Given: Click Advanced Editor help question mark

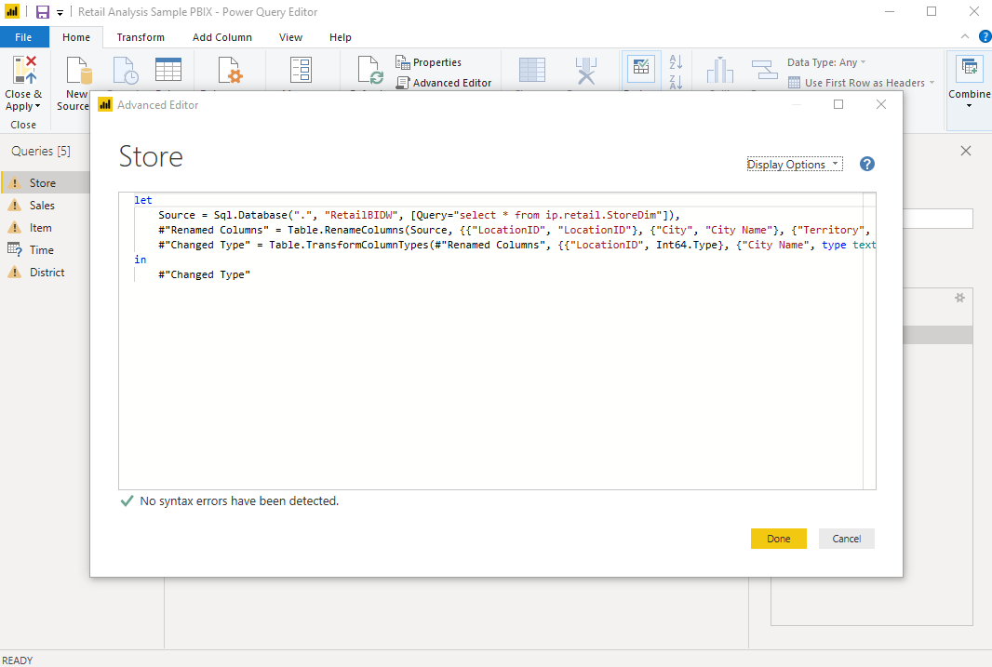Looking at the screenshot, I should coord(866,164).
